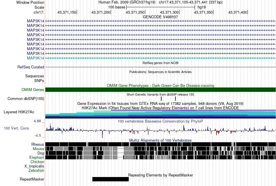Click the lower-coordinate dbSNP variant tick
The height and width of the screenshot is (186, 276).
pos(161,99)
